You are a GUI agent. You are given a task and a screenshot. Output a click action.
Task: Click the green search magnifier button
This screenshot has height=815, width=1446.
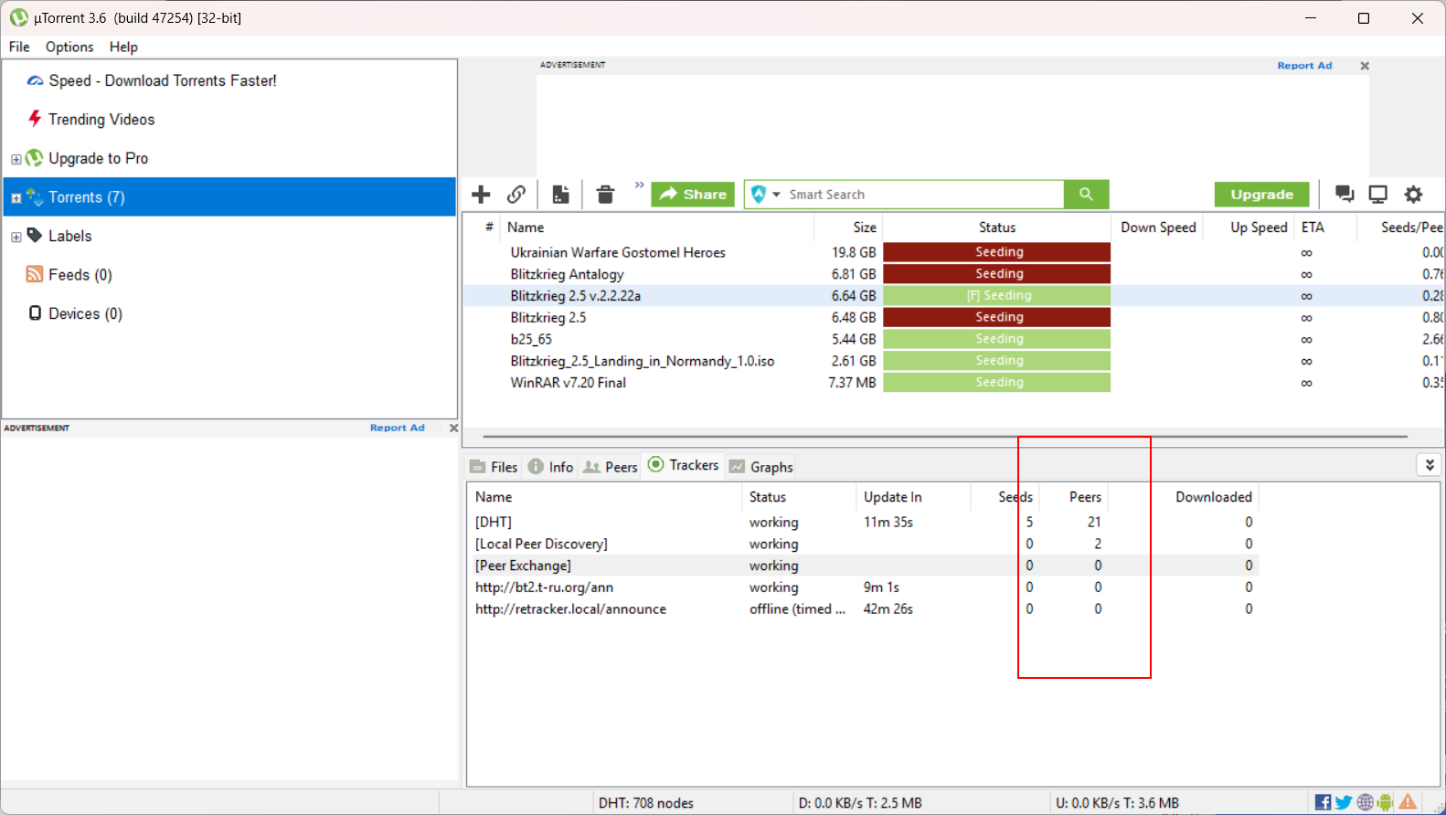1086,195
